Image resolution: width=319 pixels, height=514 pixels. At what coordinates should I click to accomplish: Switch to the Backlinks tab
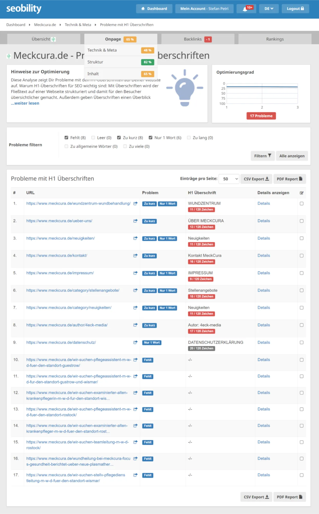(198, 39)
